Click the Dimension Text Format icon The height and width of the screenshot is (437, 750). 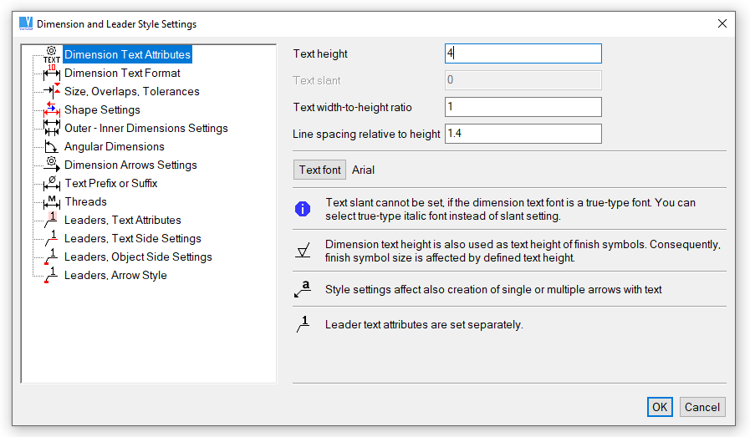coord(52,74)
